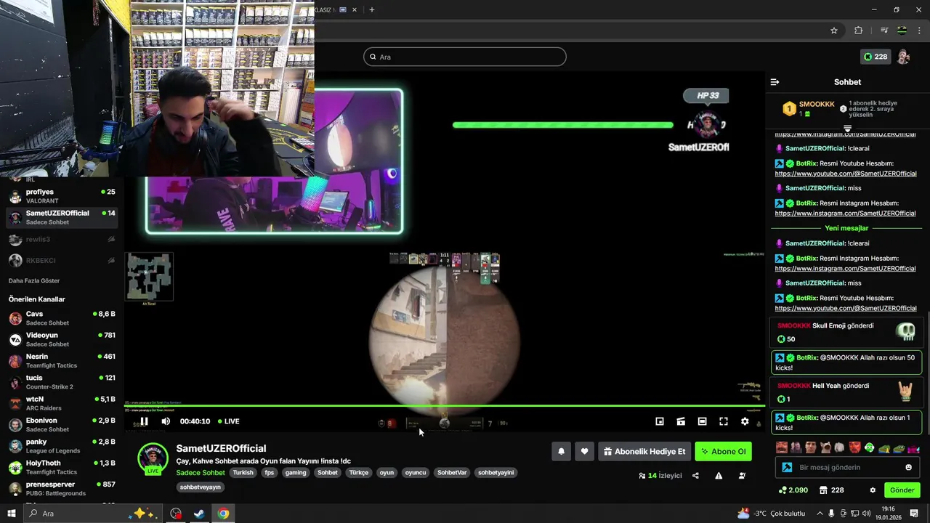Select the gaming tag
Viewport: 930px width, 523px height.
[x=296, y=472]
